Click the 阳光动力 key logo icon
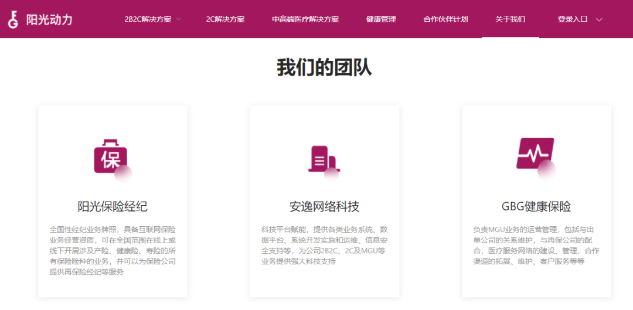Screen dimensions: 633x310 click(x=13, y=19)
